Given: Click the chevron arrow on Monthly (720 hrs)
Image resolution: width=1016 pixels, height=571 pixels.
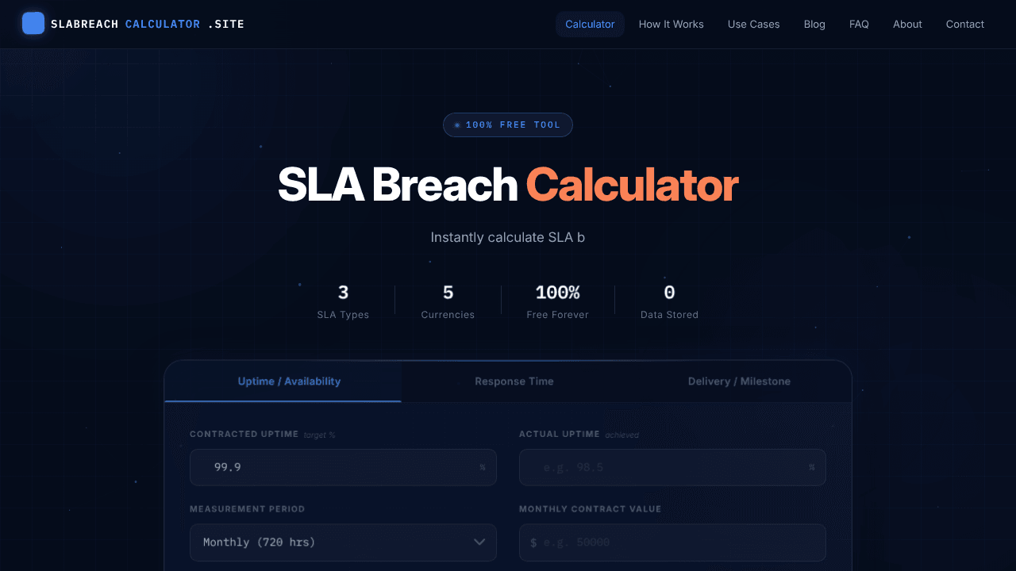Looking at the screenshot, I should (x=479, y=542).
